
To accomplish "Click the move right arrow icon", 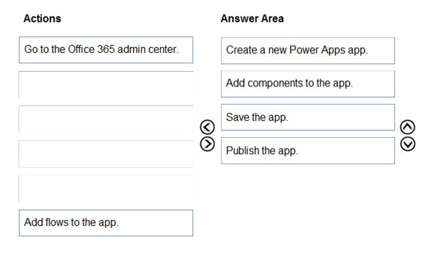I will tap(207, 144).
